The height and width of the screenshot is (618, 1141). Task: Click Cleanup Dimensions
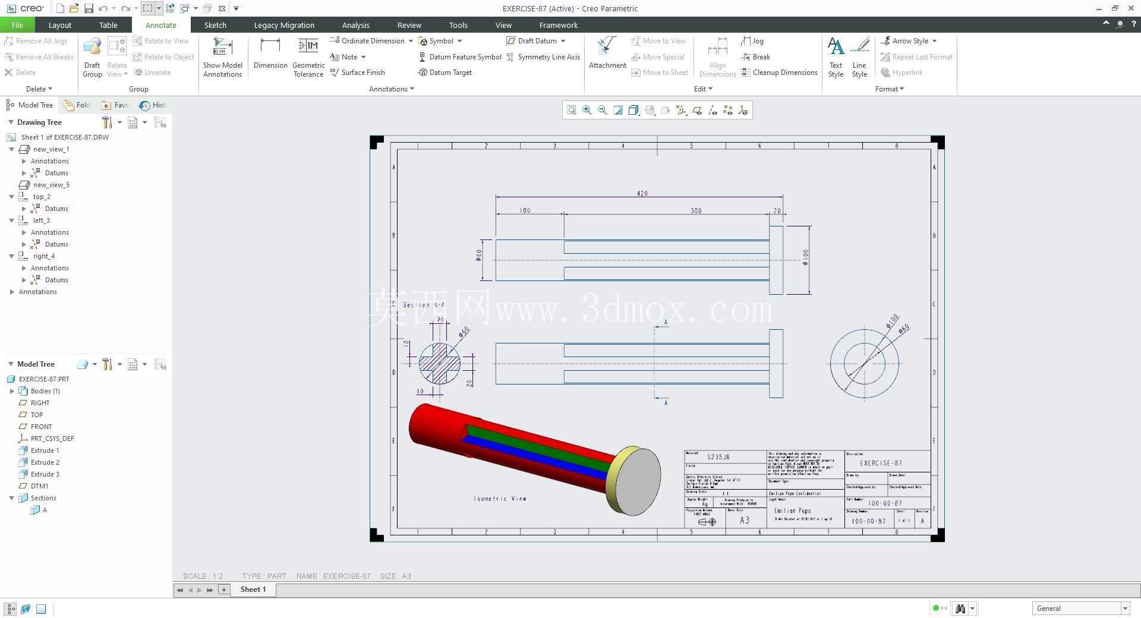(780, 72)
